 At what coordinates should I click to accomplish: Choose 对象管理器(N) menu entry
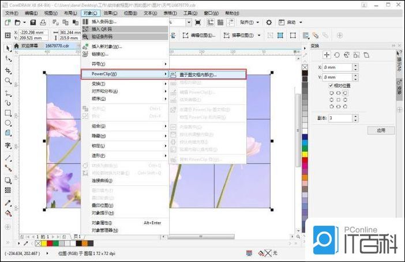(125, 230)
